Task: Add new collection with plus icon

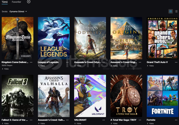Action: (29, 2)
